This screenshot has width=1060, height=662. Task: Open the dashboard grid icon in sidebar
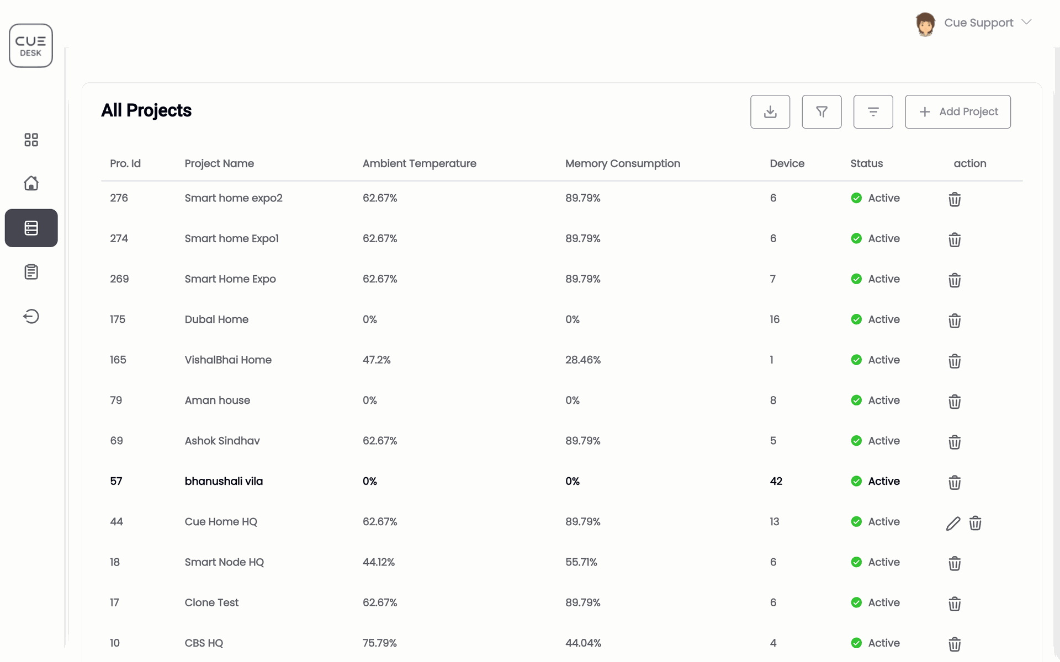[x=31, y=140]
